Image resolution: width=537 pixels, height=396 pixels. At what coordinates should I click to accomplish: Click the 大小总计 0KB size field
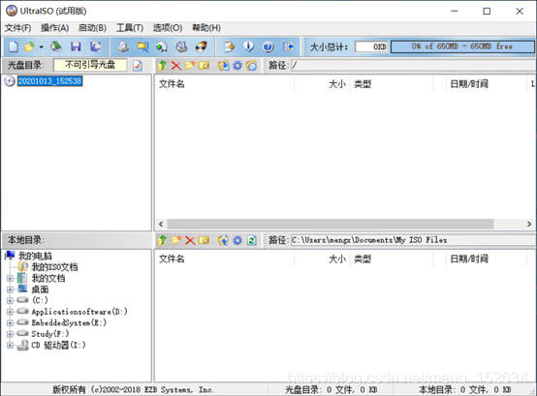tap(371, 46)
